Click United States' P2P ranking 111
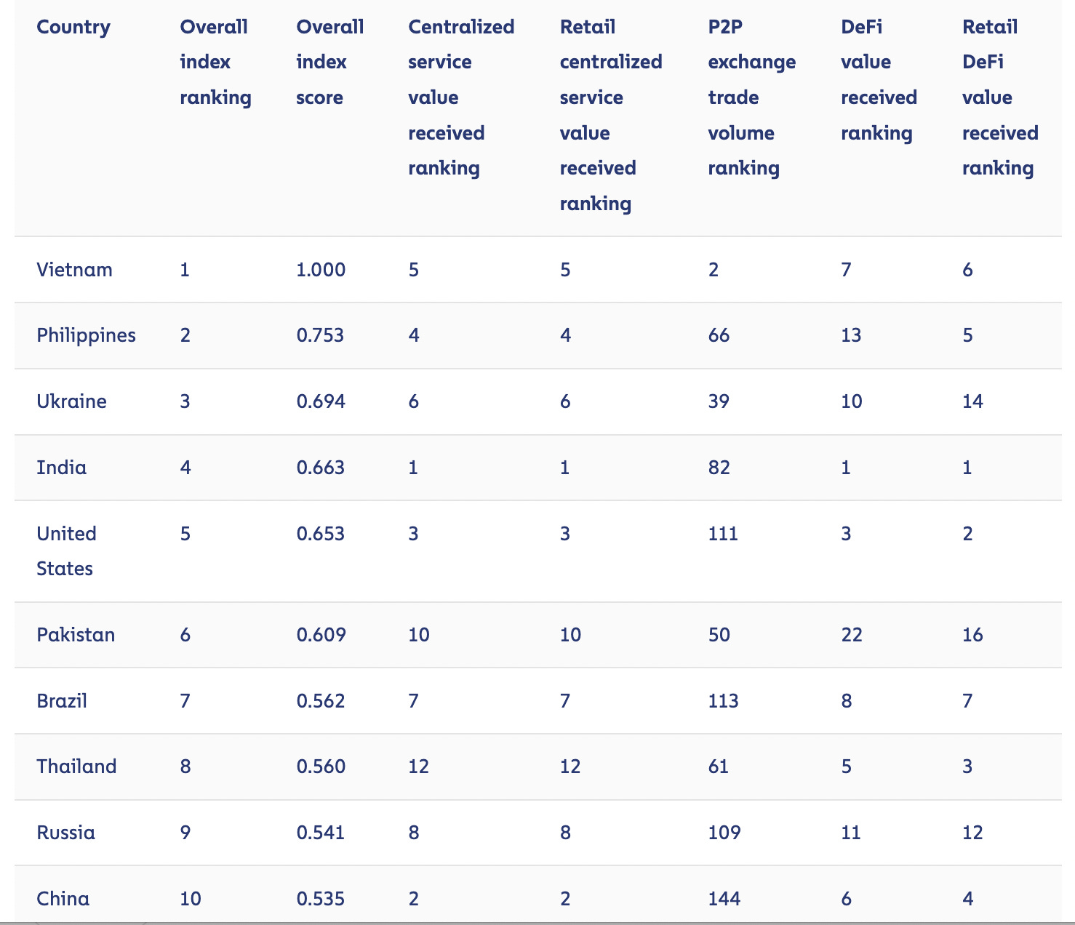Screen dimensions: 1075x925 (723, 534)
